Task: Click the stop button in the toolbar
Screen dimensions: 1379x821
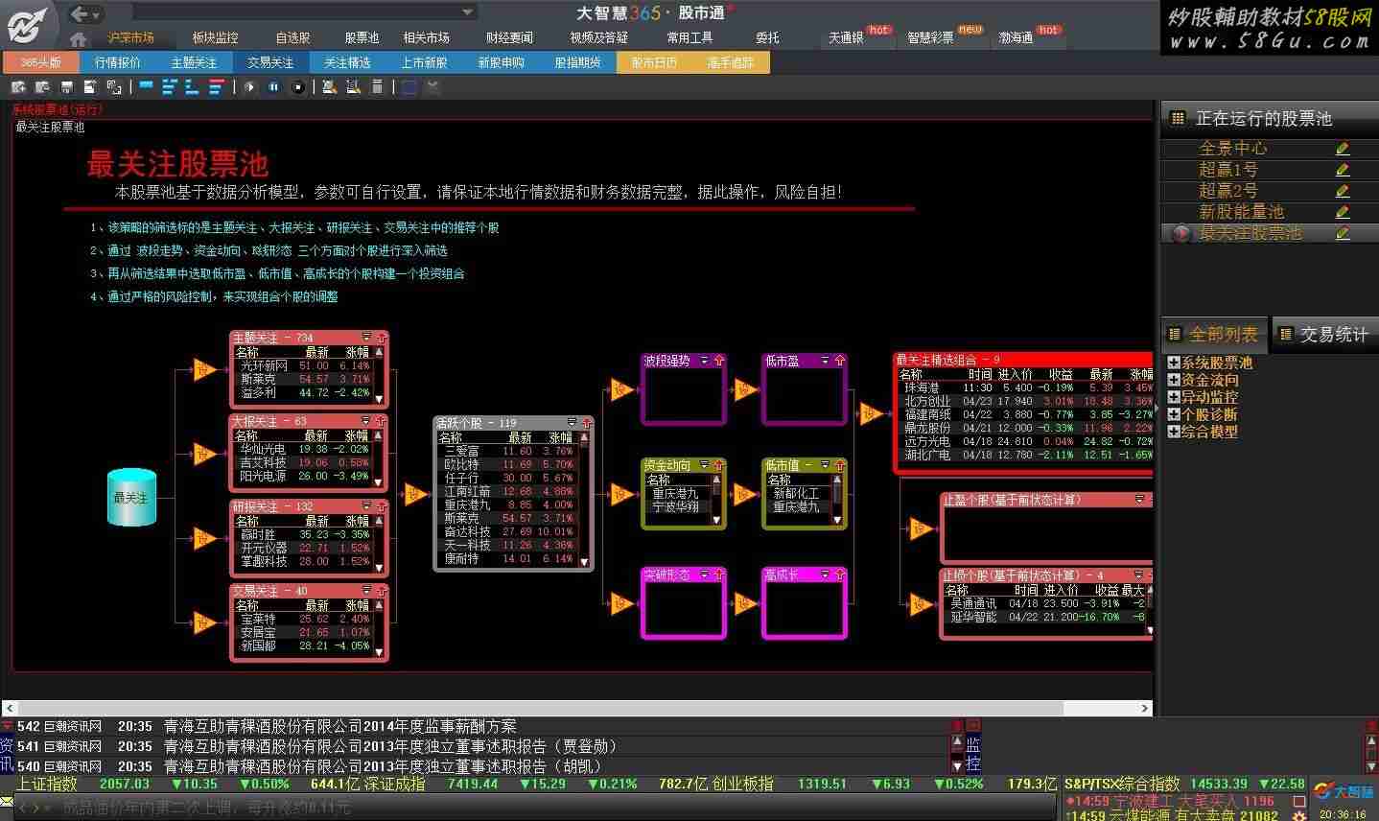Action: pyautogui.click(x=298, y=87)
